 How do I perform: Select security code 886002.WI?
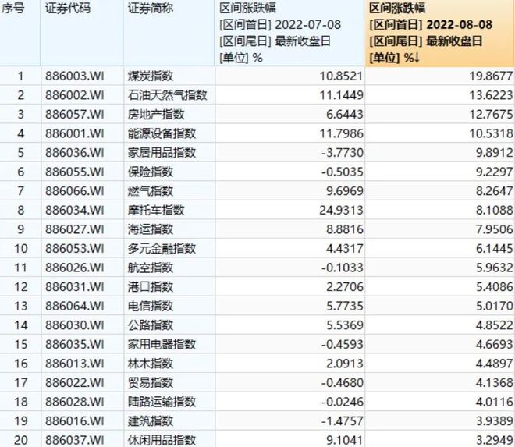coord(75,95)
